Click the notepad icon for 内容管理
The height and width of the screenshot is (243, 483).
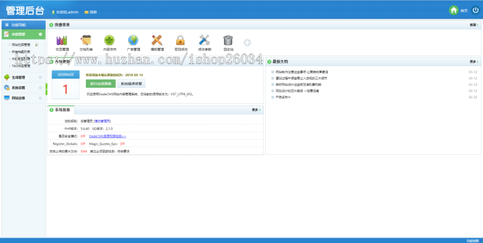(x=7, y=34)
